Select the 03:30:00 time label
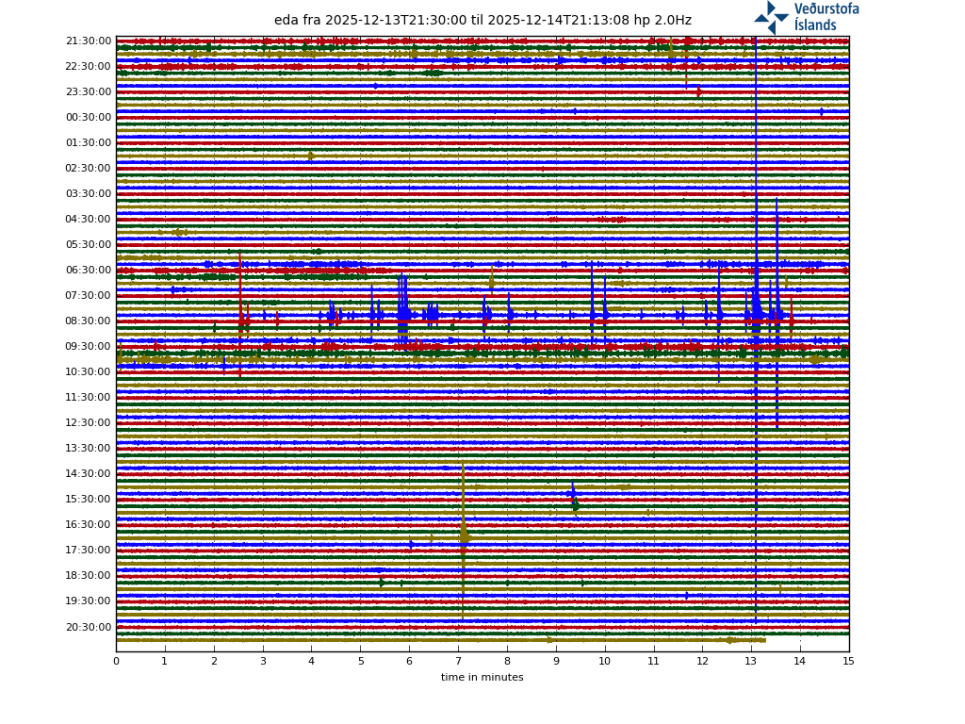Viewport: 965px width, 724px height. (x=89, y=194)
